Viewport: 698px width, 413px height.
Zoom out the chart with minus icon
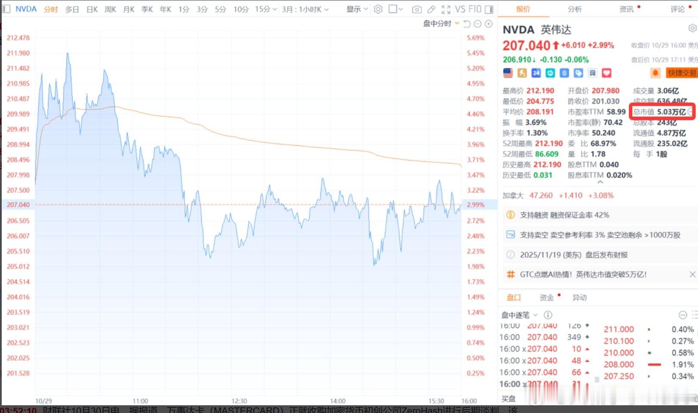pos(477,24)
